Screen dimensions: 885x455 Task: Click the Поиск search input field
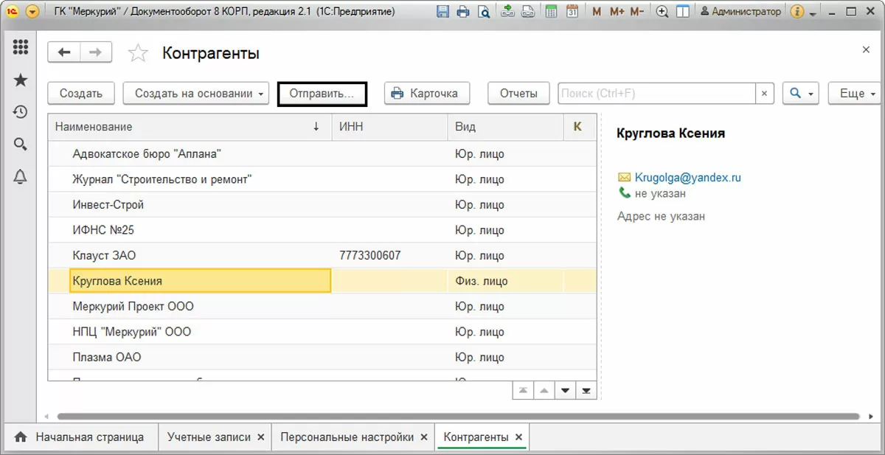coord(656,94)
